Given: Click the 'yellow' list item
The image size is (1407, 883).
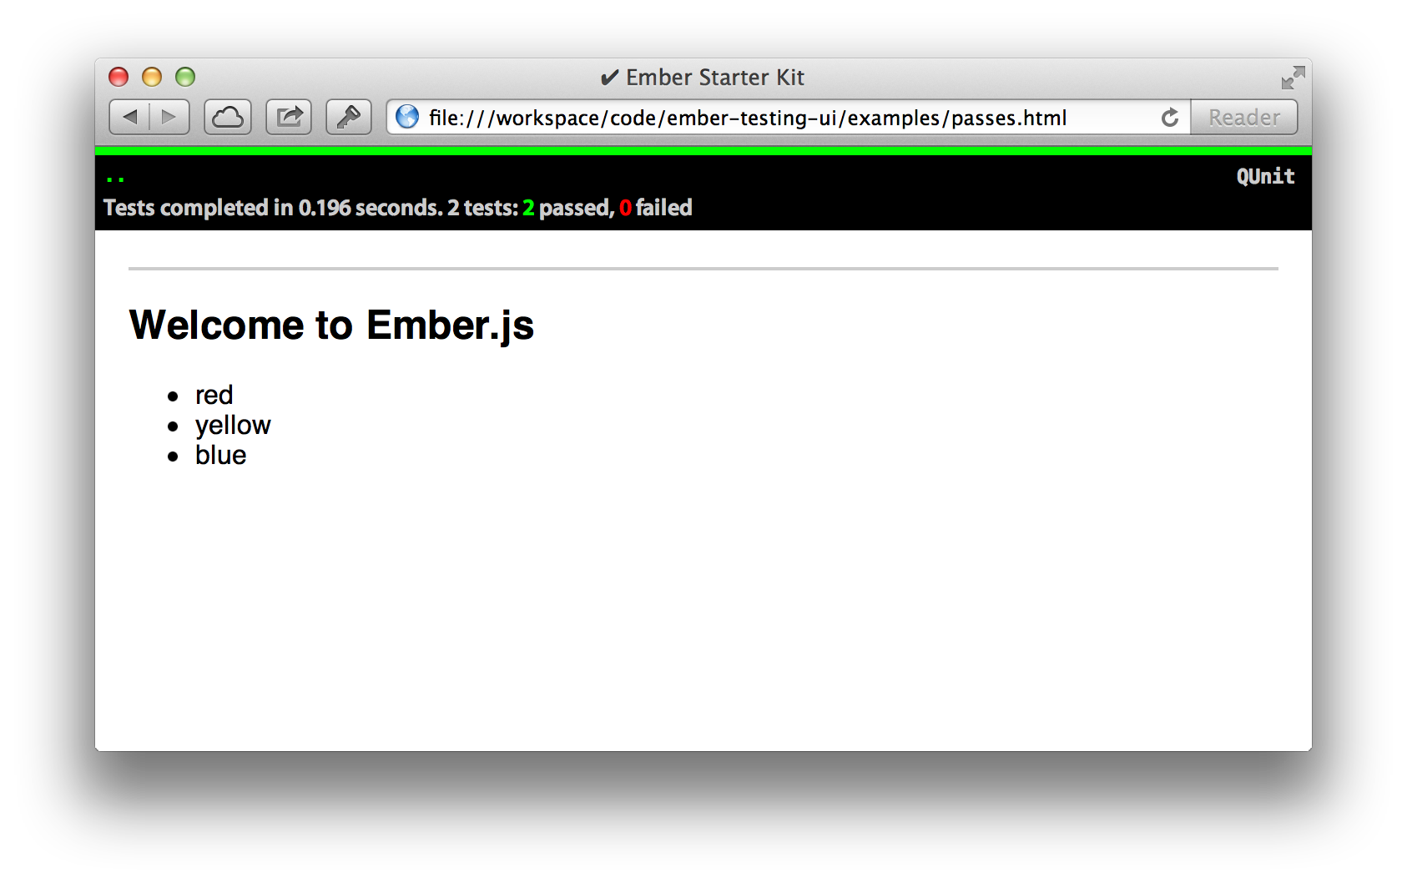Looking at the screenshot, I should tap(233, 426).
